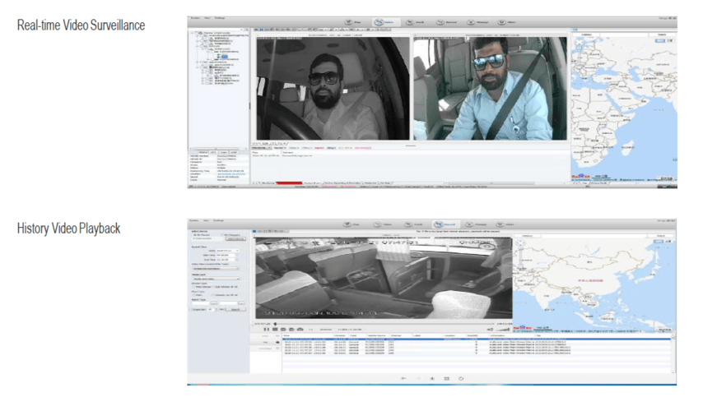The image size is (703, 411).
Task: Open the video file location dropdown in the playback panel
Action: point(216,268)
